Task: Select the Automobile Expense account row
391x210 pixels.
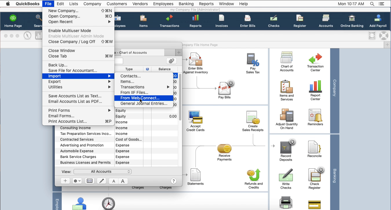Action: pos(116,151)
